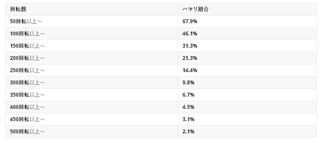Select the 150回転以上～ cell
This screenshot has width=323, height=143.
[28, 46]
